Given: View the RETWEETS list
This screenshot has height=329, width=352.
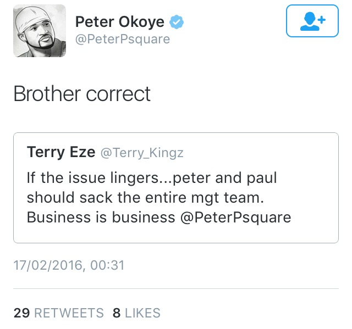Looking at the screenshot, I should tap(69, 314).
